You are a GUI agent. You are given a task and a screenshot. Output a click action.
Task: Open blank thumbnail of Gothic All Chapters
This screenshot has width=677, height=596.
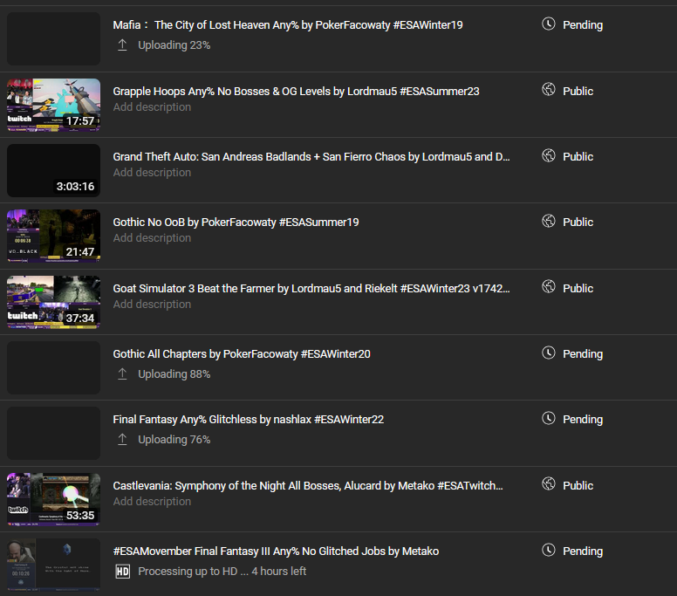(53, 368)
